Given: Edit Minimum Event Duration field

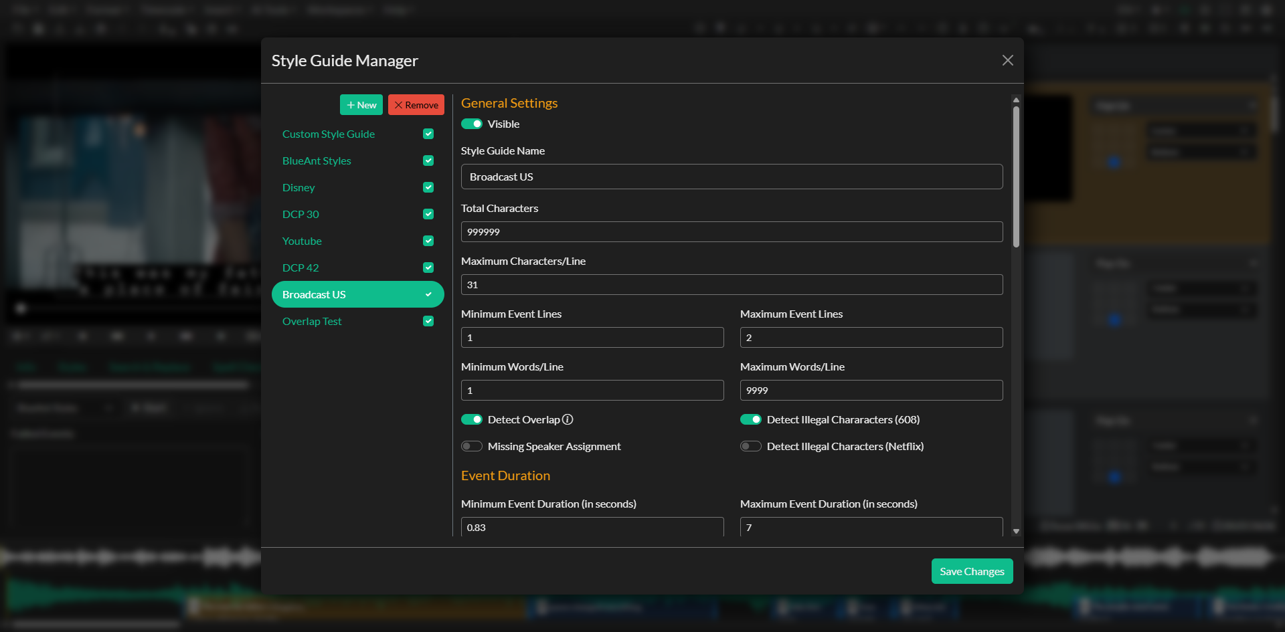Looking at the screenshot, I should tap(592, 526).
